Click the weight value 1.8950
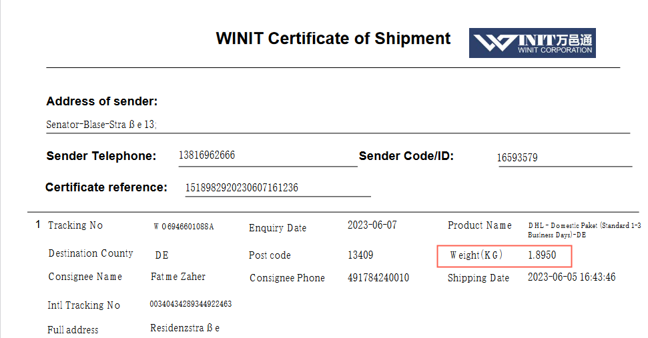This screenshot has width=648, height=338. click(x=541, y=255)
